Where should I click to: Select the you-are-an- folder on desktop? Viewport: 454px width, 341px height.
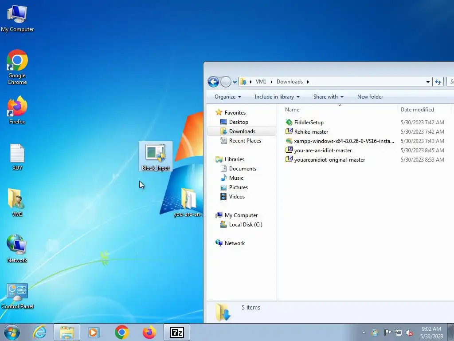[188, 202]
